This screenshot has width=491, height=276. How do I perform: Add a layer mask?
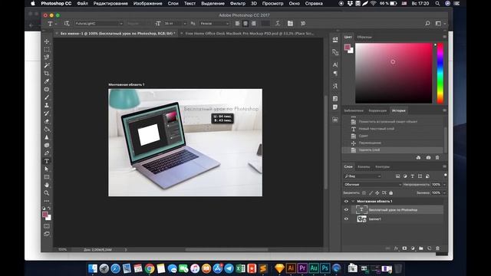[404, 248]
